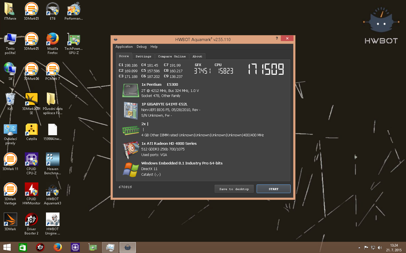The image size is (406, 253).
Task: Show hidden system tray icons
Action: point(359,248)
